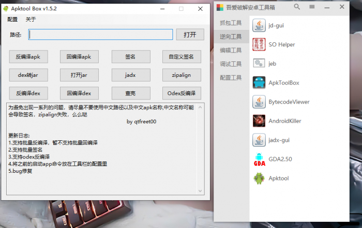Select the jd-gui text label
Screen dimensions: 362x228
point(276,25)
